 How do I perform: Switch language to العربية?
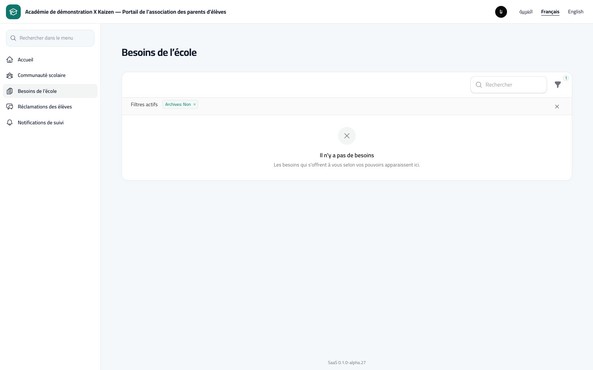526,12
